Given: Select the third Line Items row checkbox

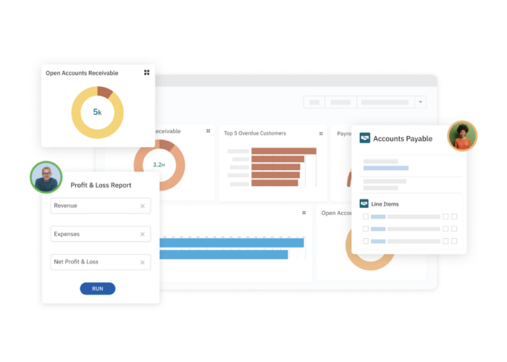Looking at the screenshot, I should coord(366,241).
